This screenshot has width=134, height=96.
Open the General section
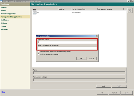pyautogui.click(x=4, y=7)
